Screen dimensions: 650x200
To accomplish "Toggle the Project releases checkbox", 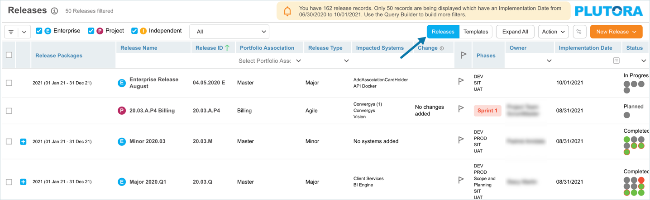I will pyautogui.click(x=91, y=31).
